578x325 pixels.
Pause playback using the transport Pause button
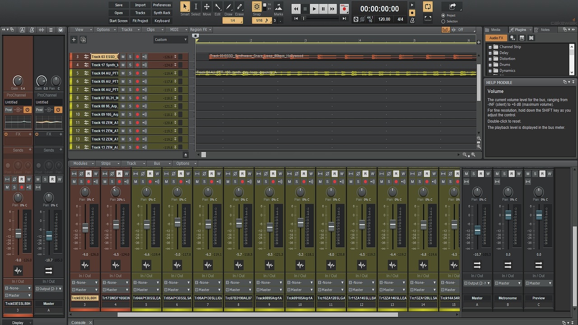coord(324,9)
